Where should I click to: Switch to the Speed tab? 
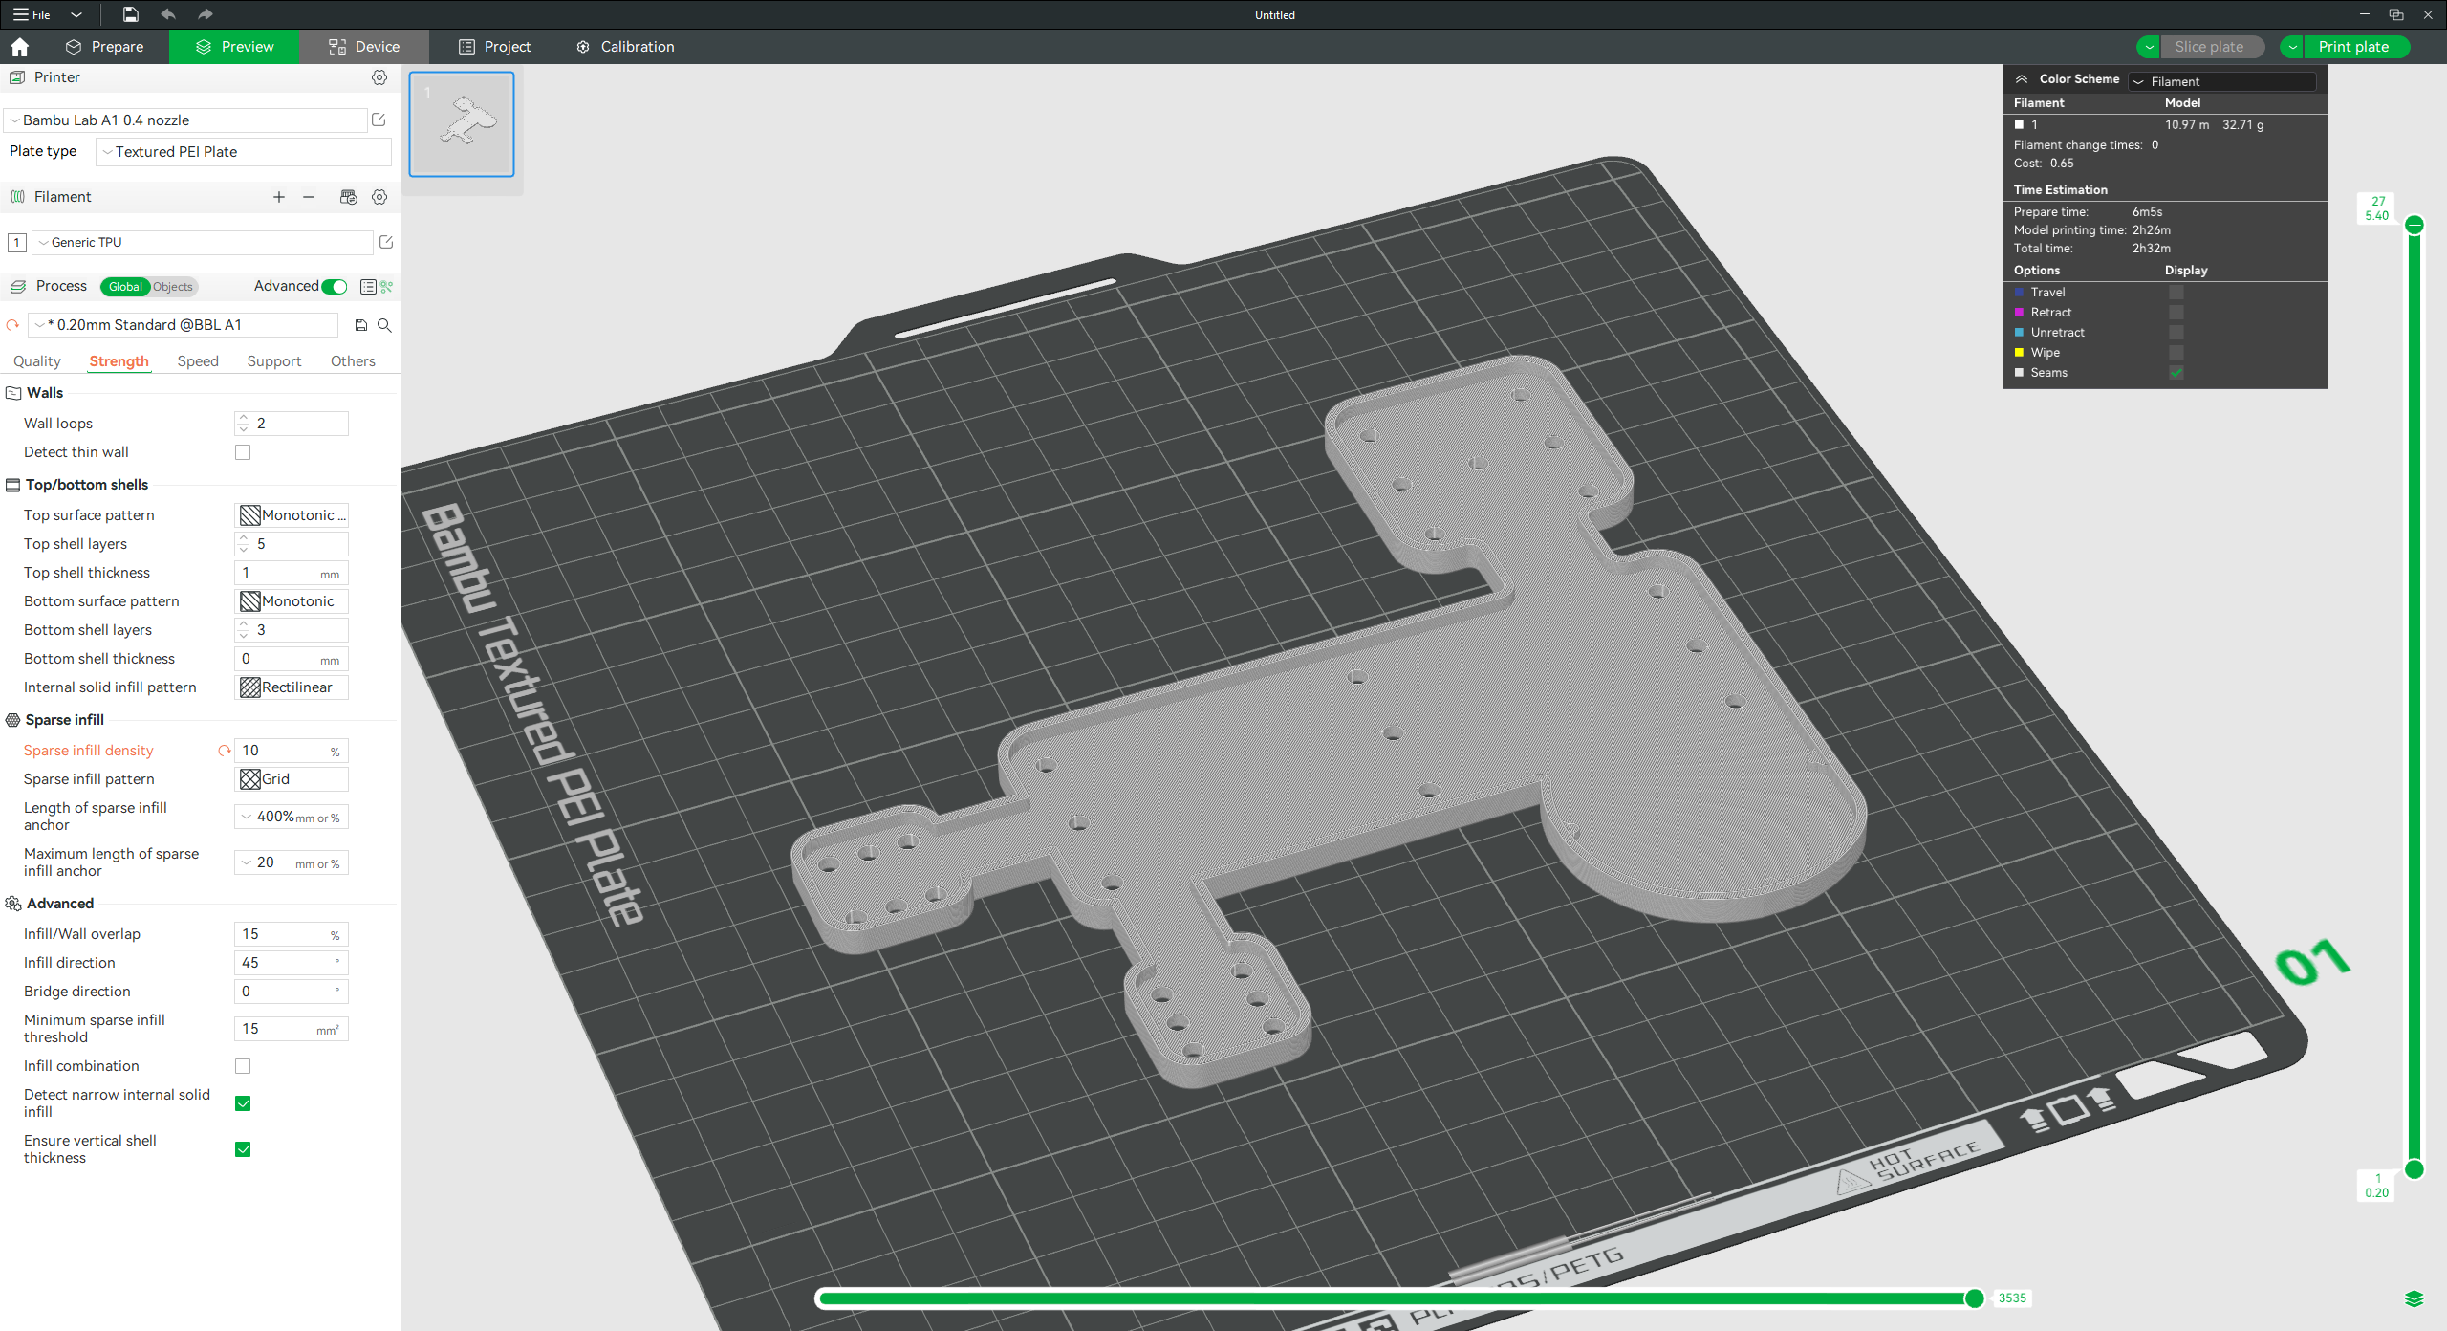pos(198,361)
